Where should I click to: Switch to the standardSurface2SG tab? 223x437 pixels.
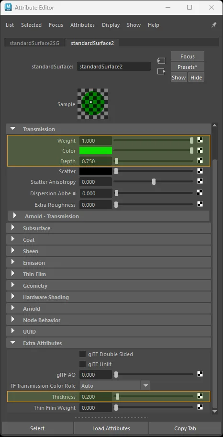pos(34,43)
